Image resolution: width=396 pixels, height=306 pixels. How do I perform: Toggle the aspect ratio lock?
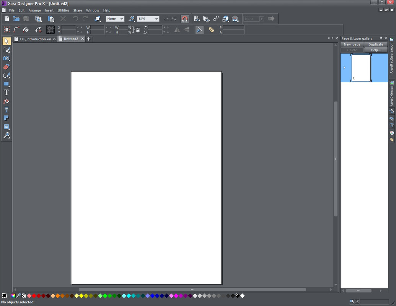138,30
